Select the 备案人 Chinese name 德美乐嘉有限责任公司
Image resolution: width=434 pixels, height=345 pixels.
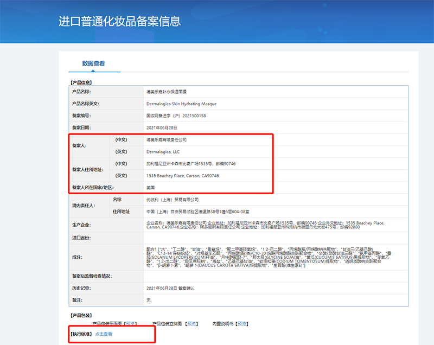tap(167, 140)
